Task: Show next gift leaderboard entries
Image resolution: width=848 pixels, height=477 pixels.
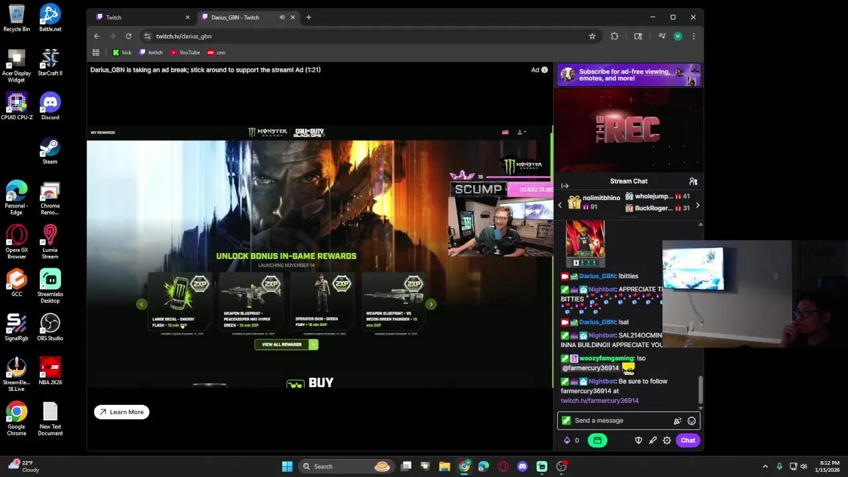Action: 697,206
